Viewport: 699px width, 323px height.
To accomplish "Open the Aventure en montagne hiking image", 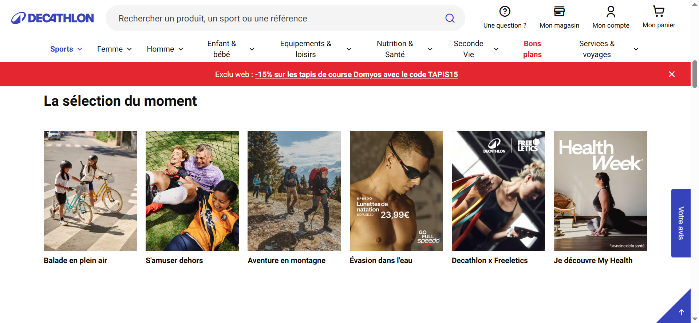I will (x=294, y=191).
